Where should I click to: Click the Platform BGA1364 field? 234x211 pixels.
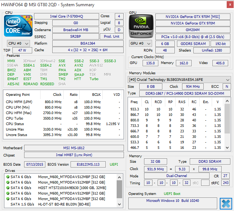[88, 43]
